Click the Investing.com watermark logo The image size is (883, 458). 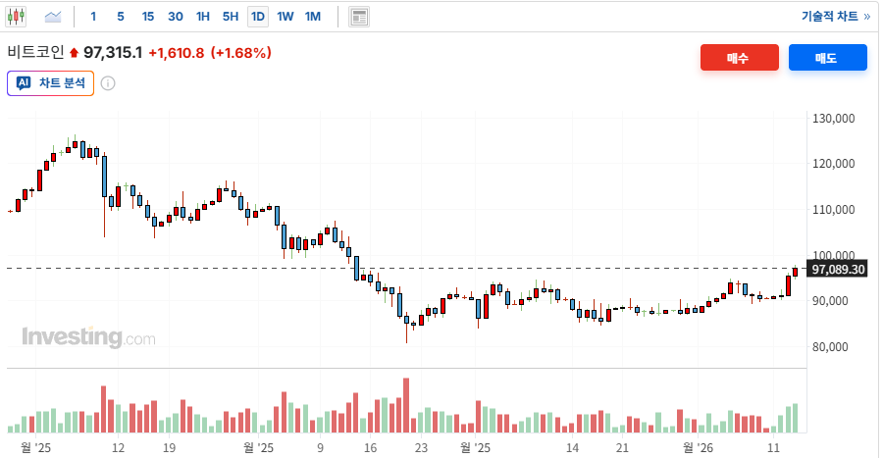pyautogui.click(x=88, y=337)
